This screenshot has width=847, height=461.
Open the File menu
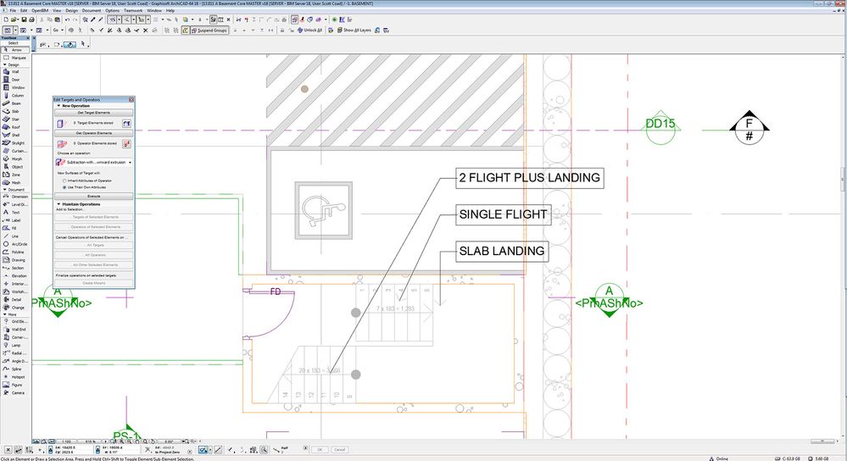pyautogui.click(x=13, y=10)
